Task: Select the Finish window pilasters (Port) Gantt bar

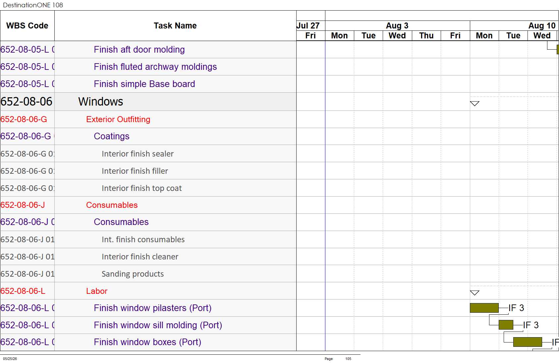Action: coord(484,308)
